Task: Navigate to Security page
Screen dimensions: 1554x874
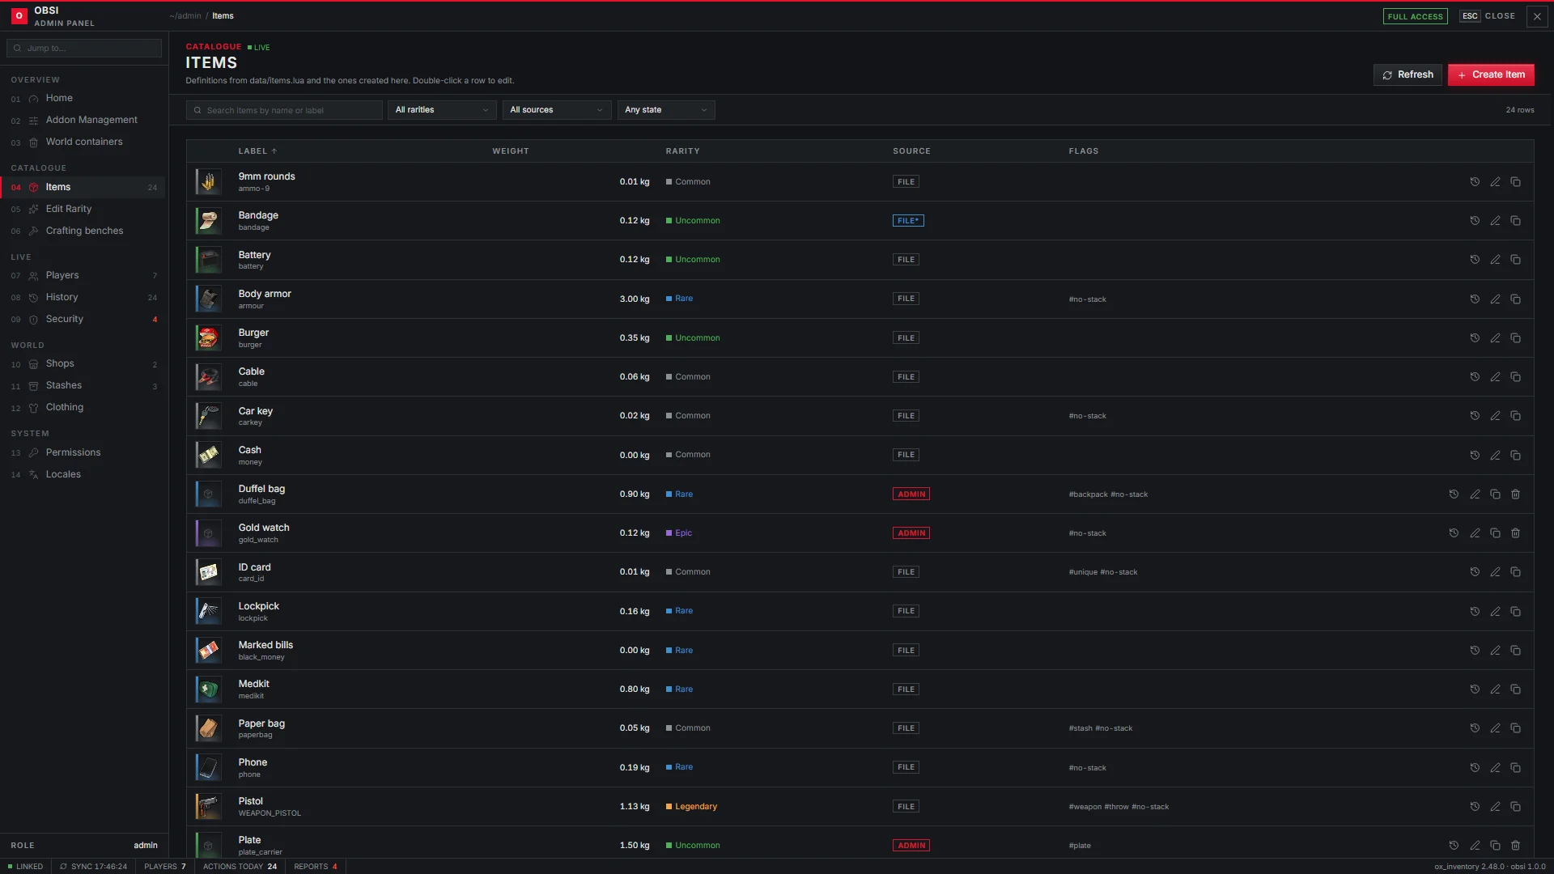Action: [83, 319]
